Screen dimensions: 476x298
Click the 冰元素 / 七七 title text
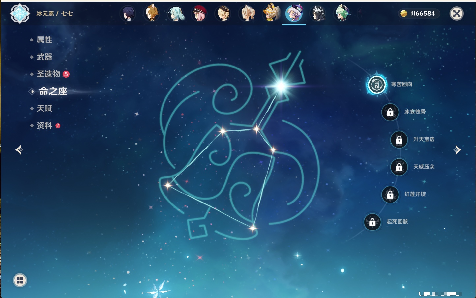54,14
